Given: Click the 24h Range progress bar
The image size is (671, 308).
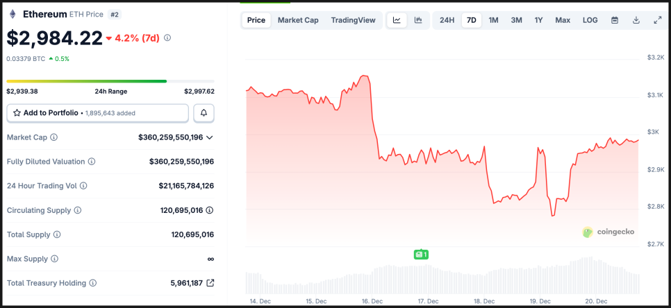Looking at the screenshot, I should [110, 81].
